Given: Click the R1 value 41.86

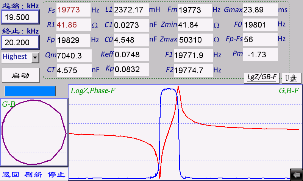Looking at the screenshot, I should coord(73,25).
